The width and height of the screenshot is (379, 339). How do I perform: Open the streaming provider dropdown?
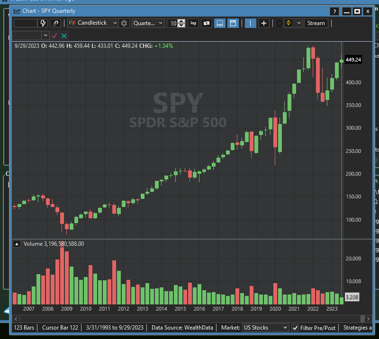pyautogui.click(x=293, y=23)
